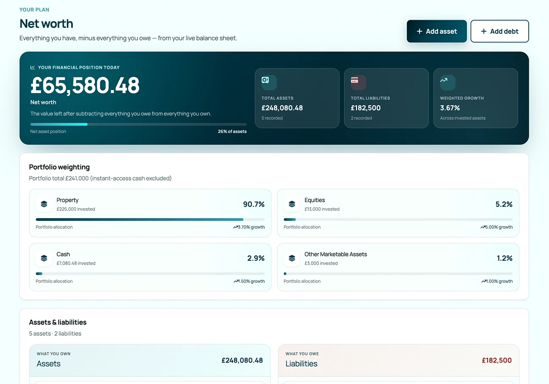
Task: Click the Cash 2.9% percentage
Action: (256, 258)
